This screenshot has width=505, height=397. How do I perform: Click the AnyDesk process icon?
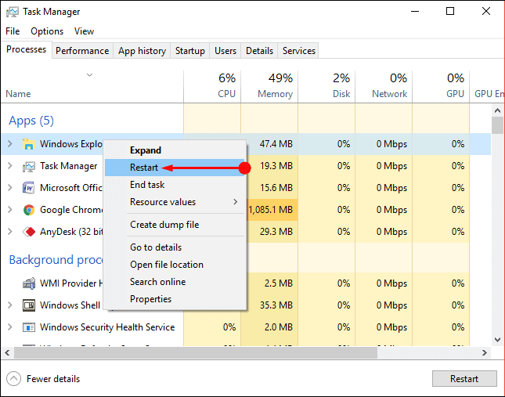(29, 232)
